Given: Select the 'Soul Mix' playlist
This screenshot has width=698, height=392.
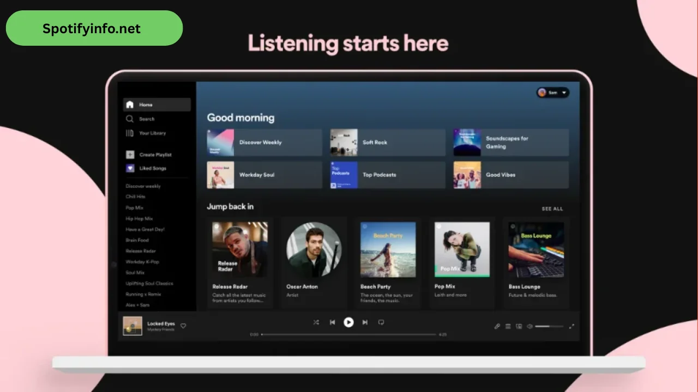Looking at the screenshot, I should point(135,272).
